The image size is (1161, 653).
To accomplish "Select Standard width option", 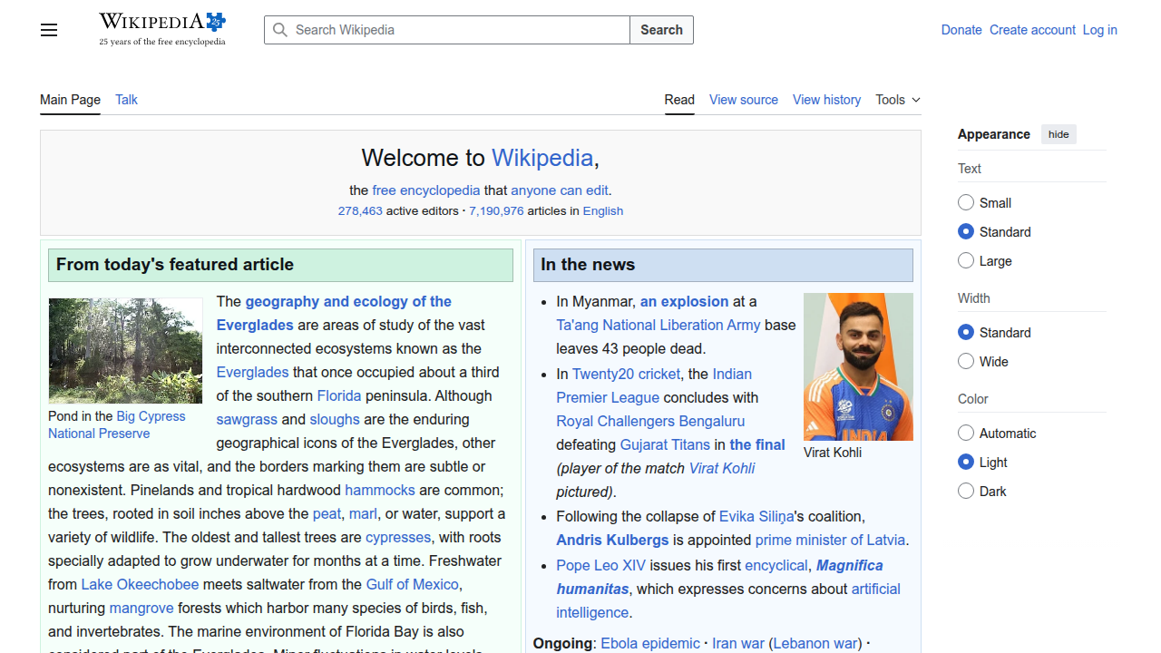I will (966, 332).
